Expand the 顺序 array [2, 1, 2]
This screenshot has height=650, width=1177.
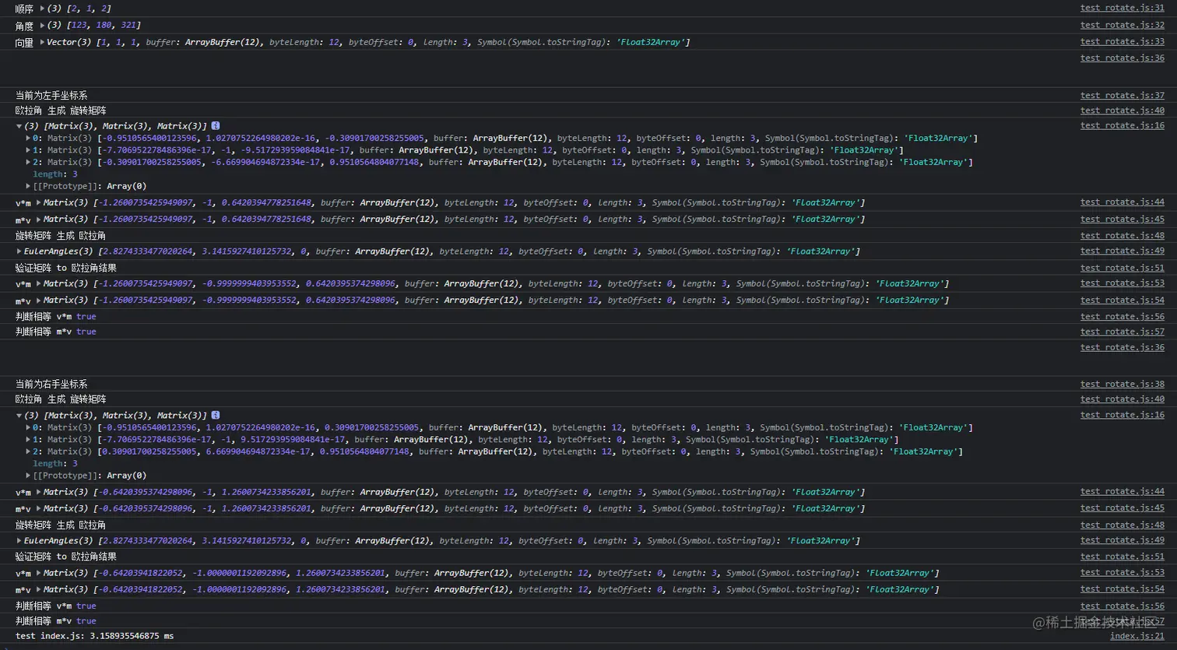(x=42, y=9)
